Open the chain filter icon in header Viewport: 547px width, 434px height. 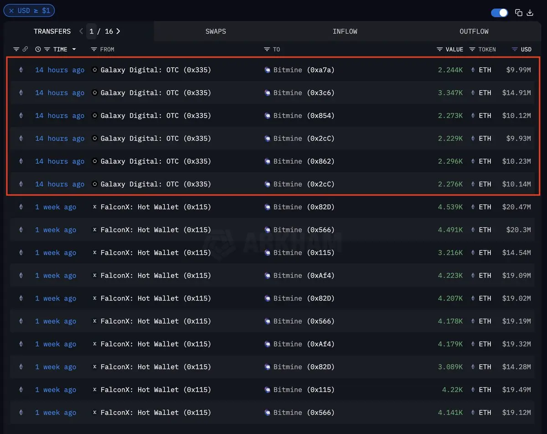click(16, 49)
